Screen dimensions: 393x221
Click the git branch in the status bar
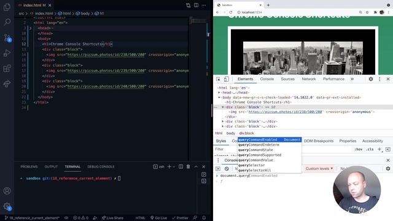[x=32, y=218]
